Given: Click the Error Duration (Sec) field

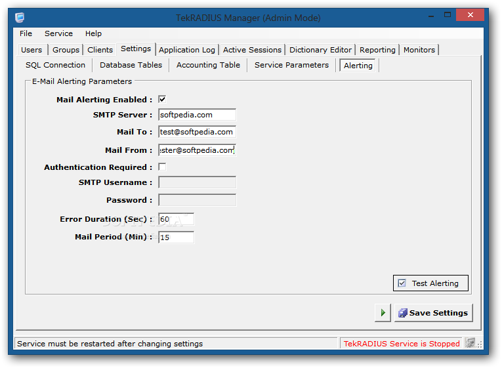Looking at the screenshot, I should (x=176, y=219).
